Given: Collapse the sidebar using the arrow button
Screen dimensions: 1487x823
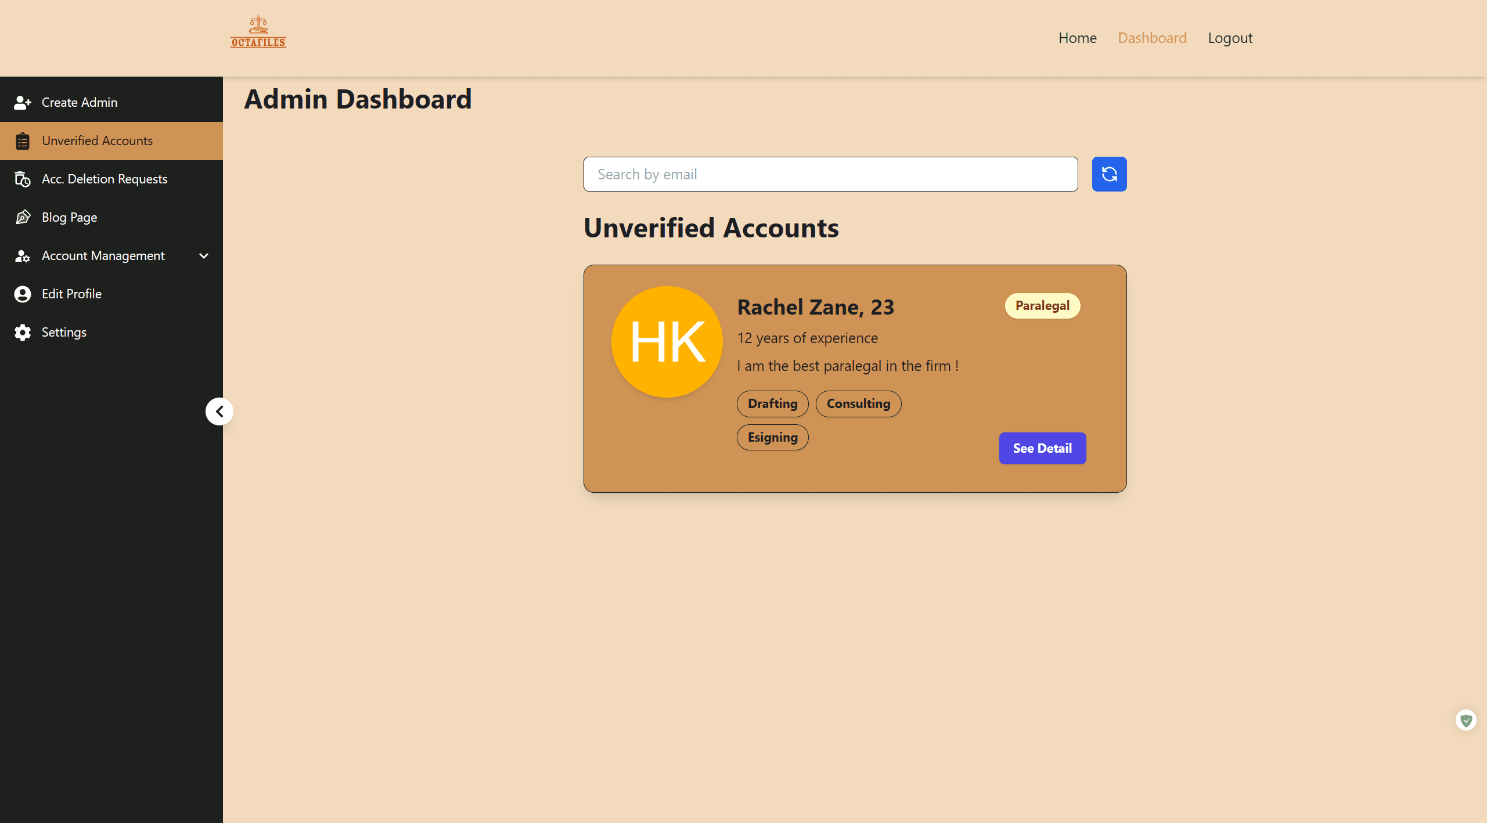Looking at the screenshot, I should [x=219, y=411].
